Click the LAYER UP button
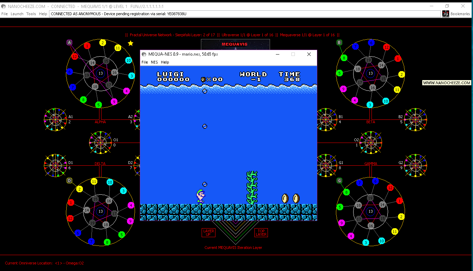The height and width of the screenshot is (271, 473). point(209,233)
